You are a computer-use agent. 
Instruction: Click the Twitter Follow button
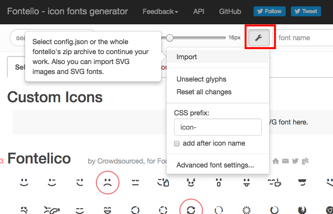[269, 11]
